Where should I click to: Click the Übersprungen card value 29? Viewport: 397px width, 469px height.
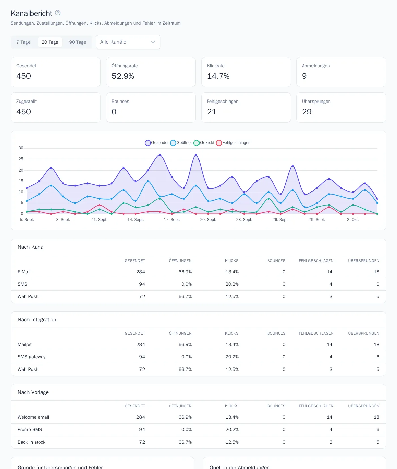(307, 112)
